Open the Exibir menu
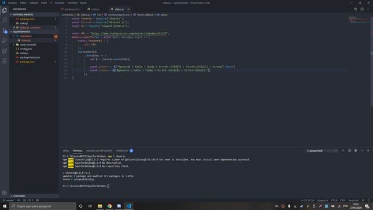This screenshot has height=210, width=373. tap(44, 3)
